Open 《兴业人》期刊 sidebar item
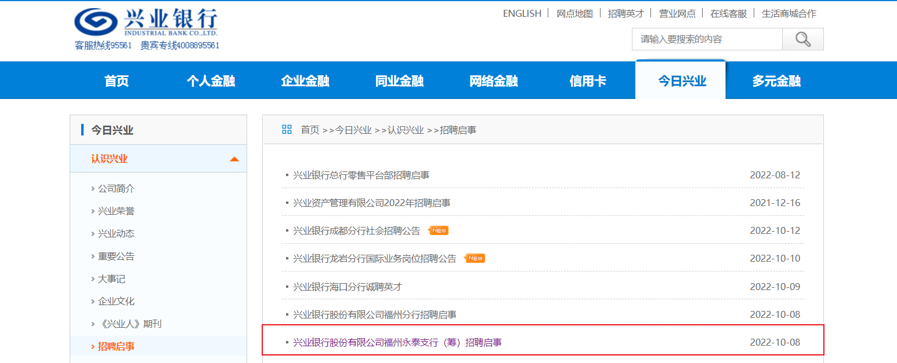 click(129, 324)
